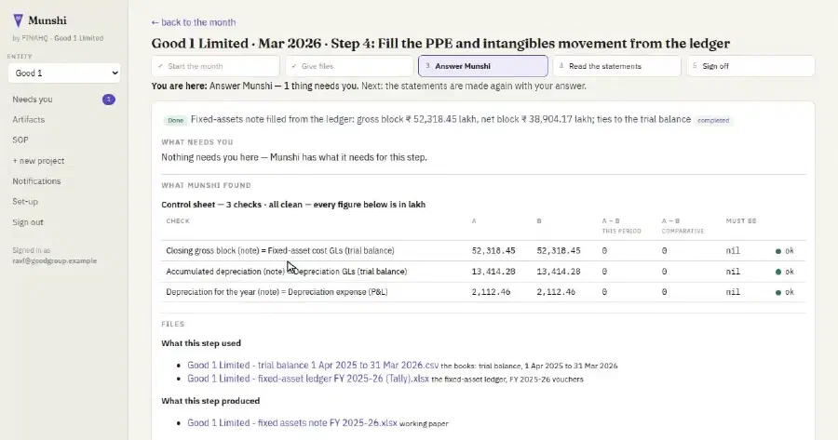Open the Good 1 entity dropdown
The height and width of the screenshot is (440, 838).
click(x=64, y=73)
